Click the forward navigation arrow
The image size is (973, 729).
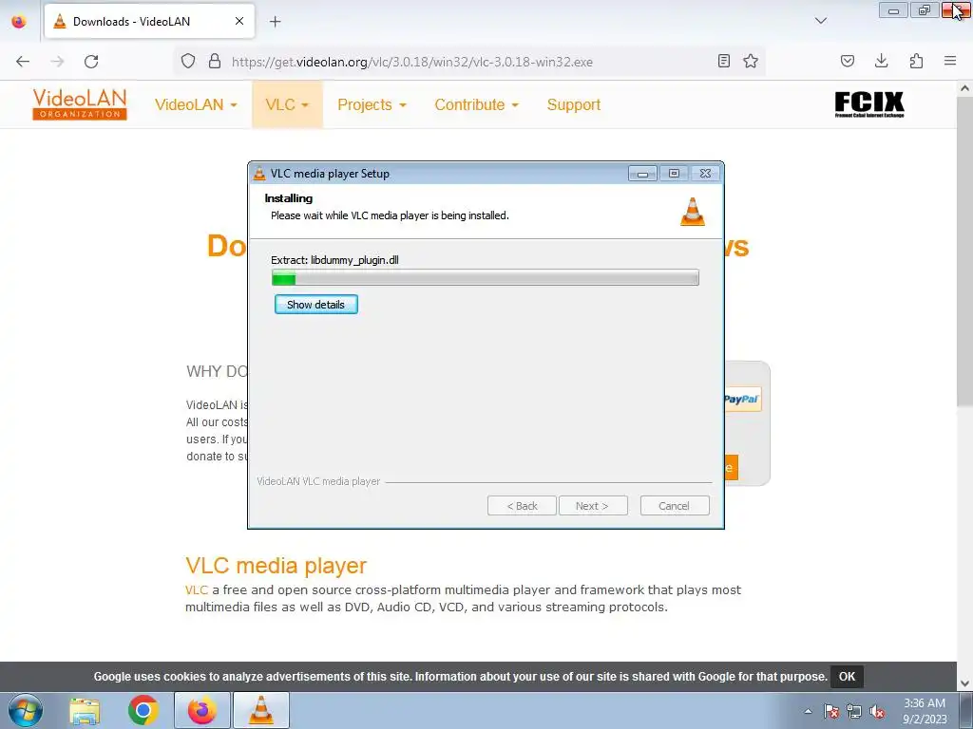pos(57,62)
